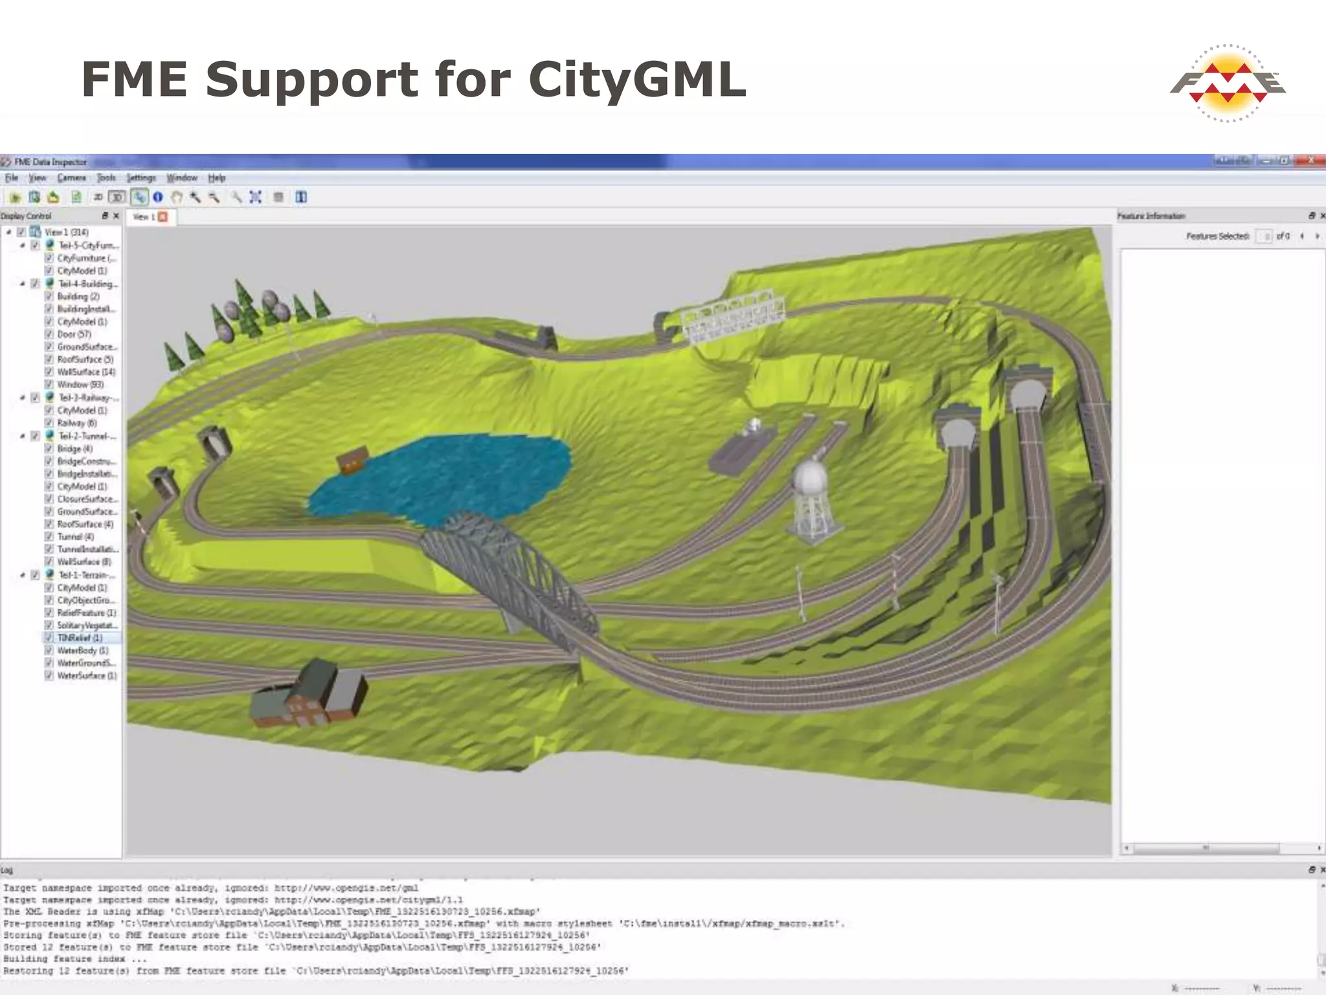The image size is (1326, 995).
Task: Close the Display Control panel
Action: [x=117, y=216]
